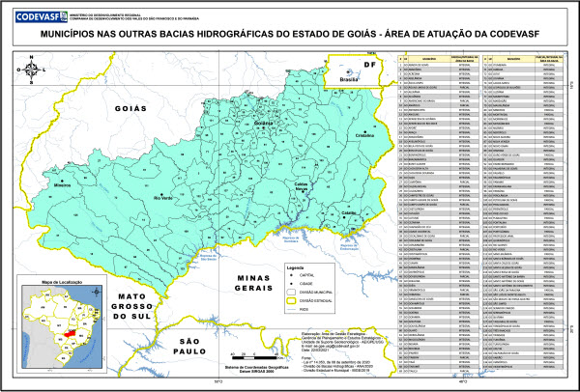
Task: Click the Goiânia city marker dot
Action: click(263, 128)
